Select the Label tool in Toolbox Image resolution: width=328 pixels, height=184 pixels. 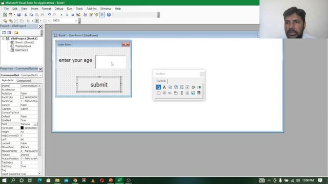tap(164, 87)
